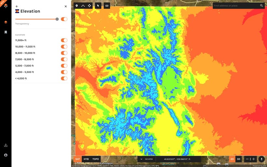Toggle the 10,000 - 11,500 ft band
267x167 pixels.
[64, 47]
